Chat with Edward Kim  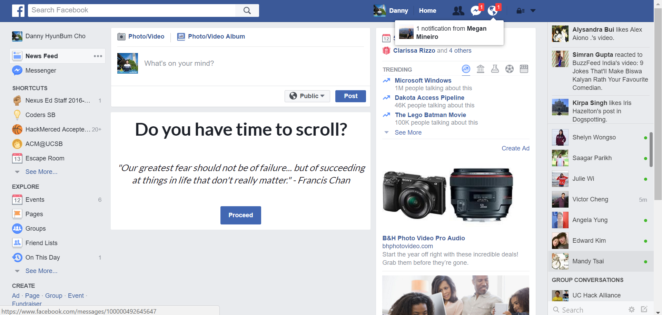[x=601, y=241]
